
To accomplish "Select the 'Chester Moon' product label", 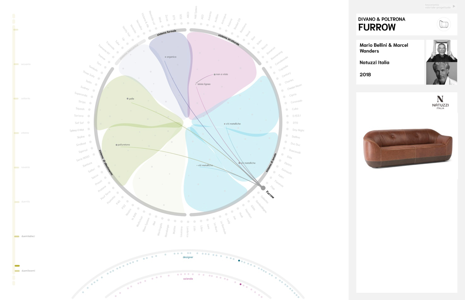I will [294, 87].
